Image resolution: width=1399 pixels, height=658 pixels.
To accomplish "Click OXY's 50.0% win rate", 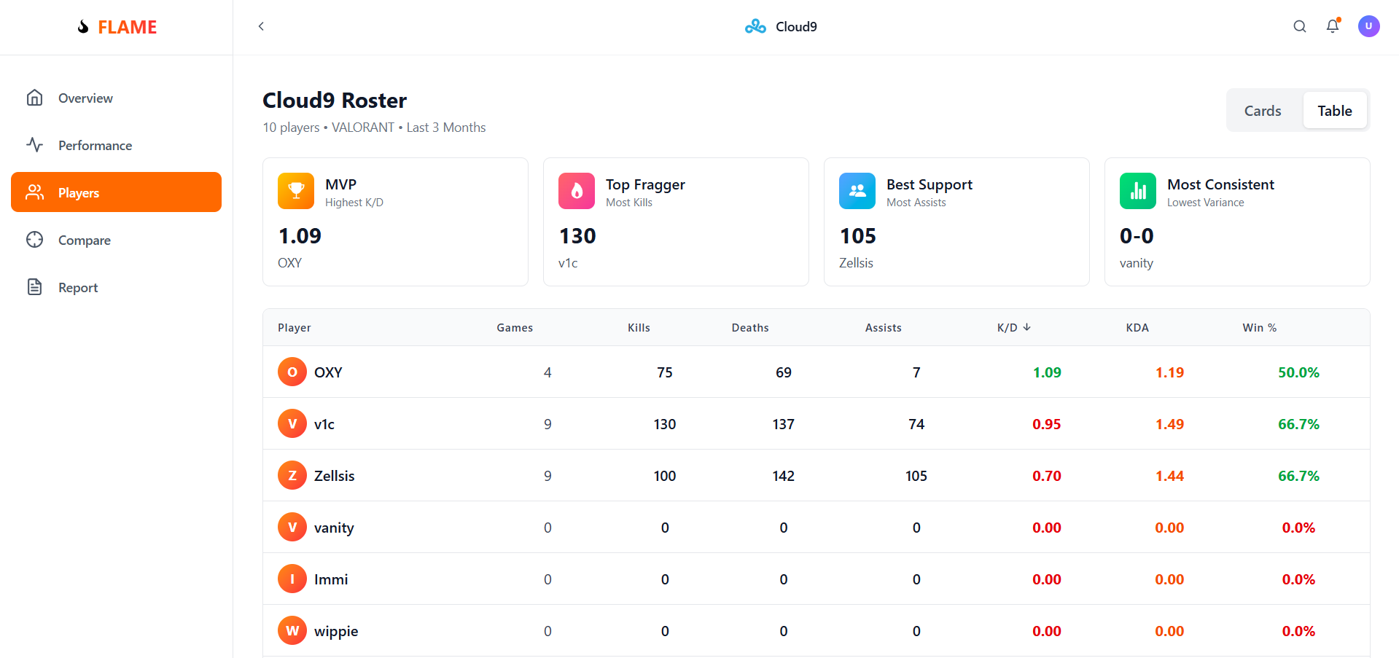I will point(1298,372).
